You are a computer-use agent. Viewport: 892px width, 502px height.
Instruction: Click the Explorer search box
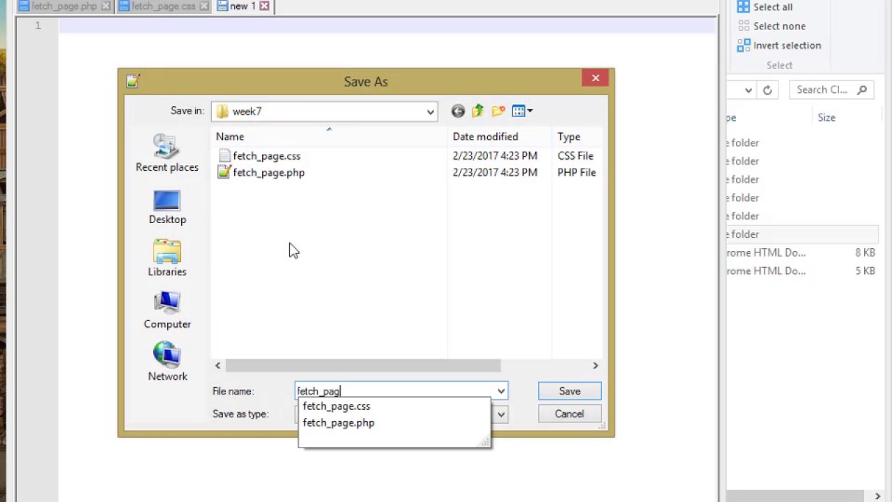tap(831, 90)
